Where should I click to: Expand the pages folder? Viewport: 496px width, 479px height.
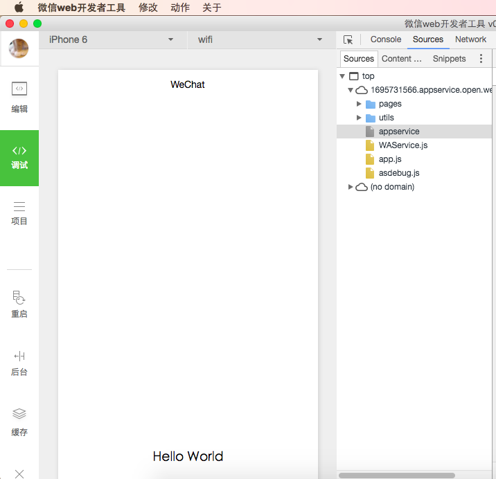(359, 104)
